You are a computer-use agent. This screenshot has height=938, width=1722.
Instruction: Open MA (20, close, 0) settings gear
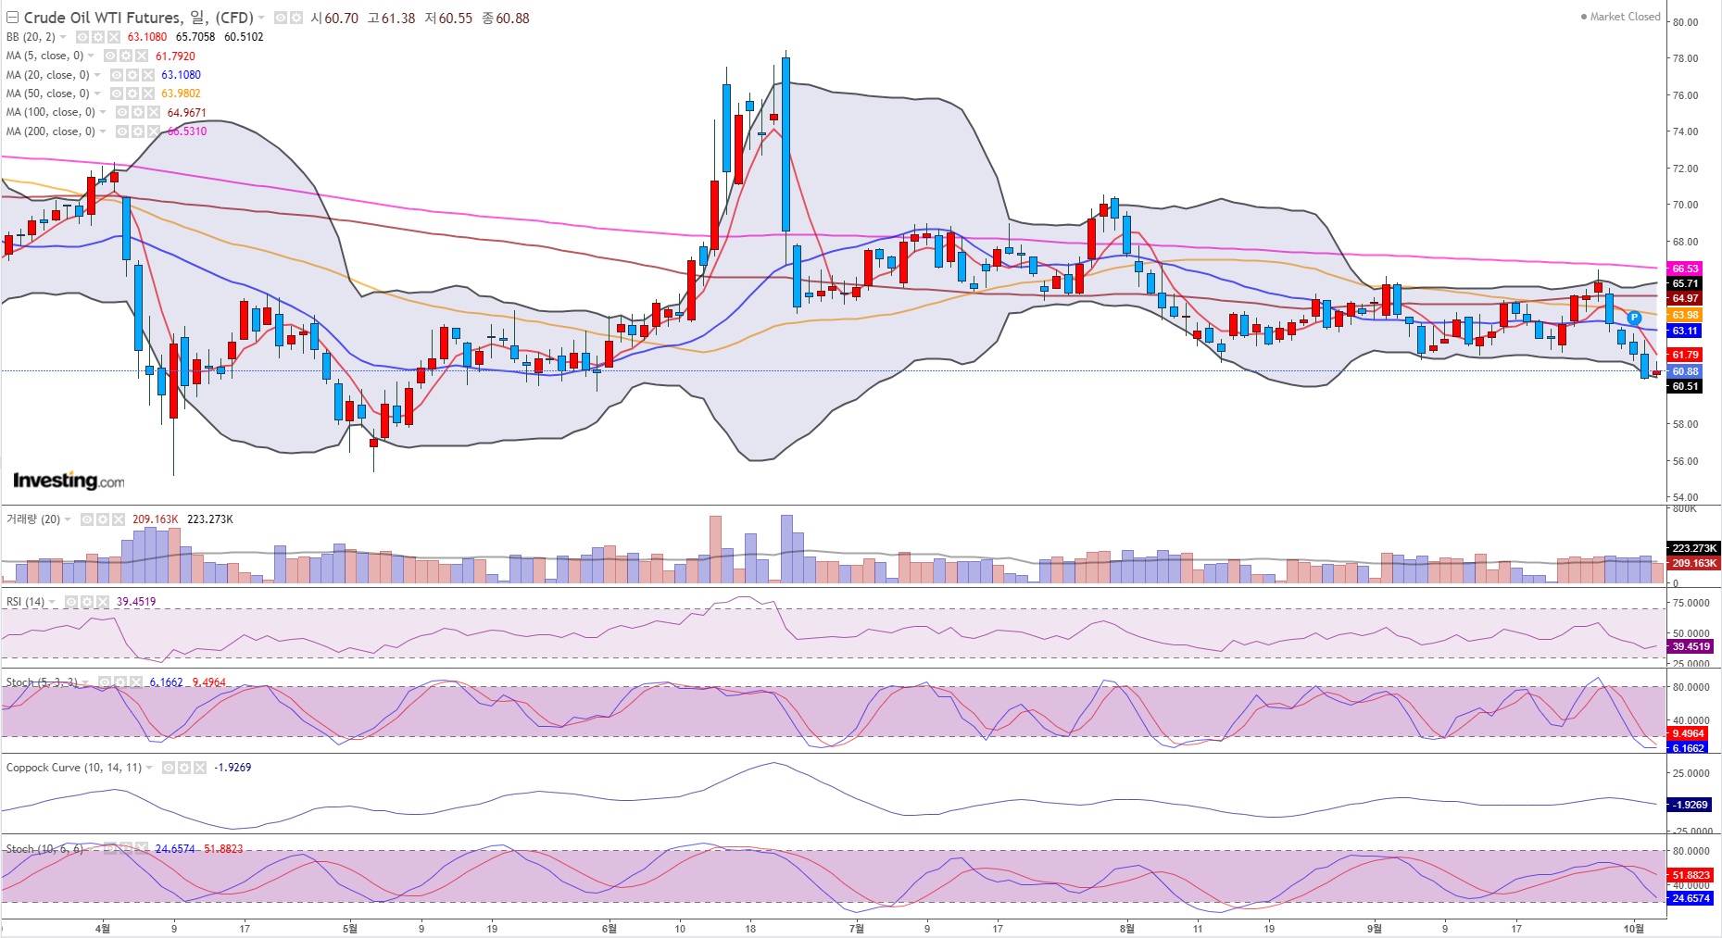click(x=134, y=75)
